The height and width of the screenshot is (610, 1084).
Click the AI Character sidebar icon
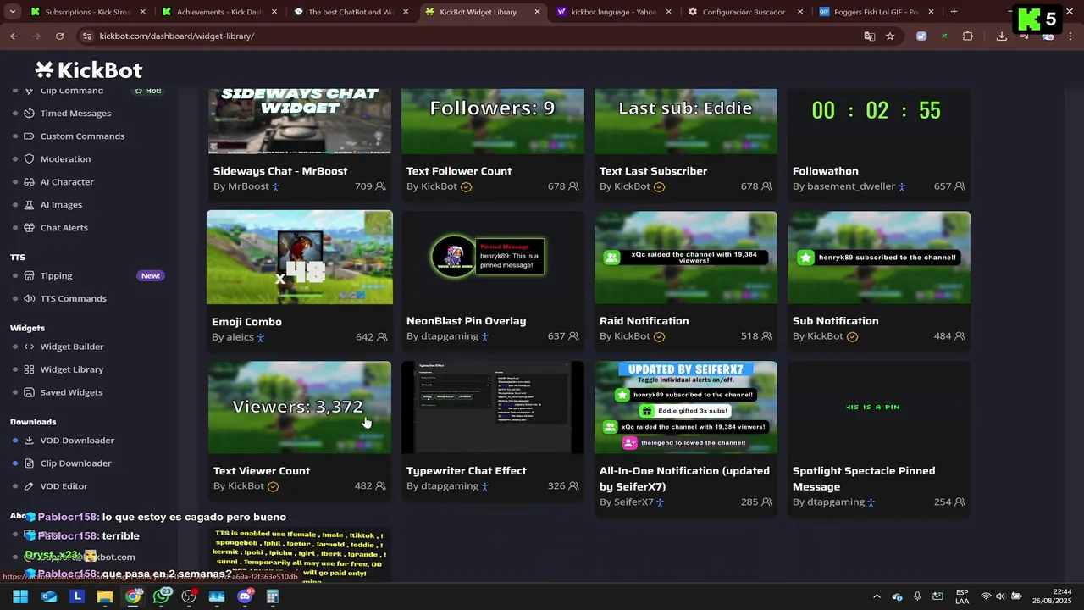[29, 182]
